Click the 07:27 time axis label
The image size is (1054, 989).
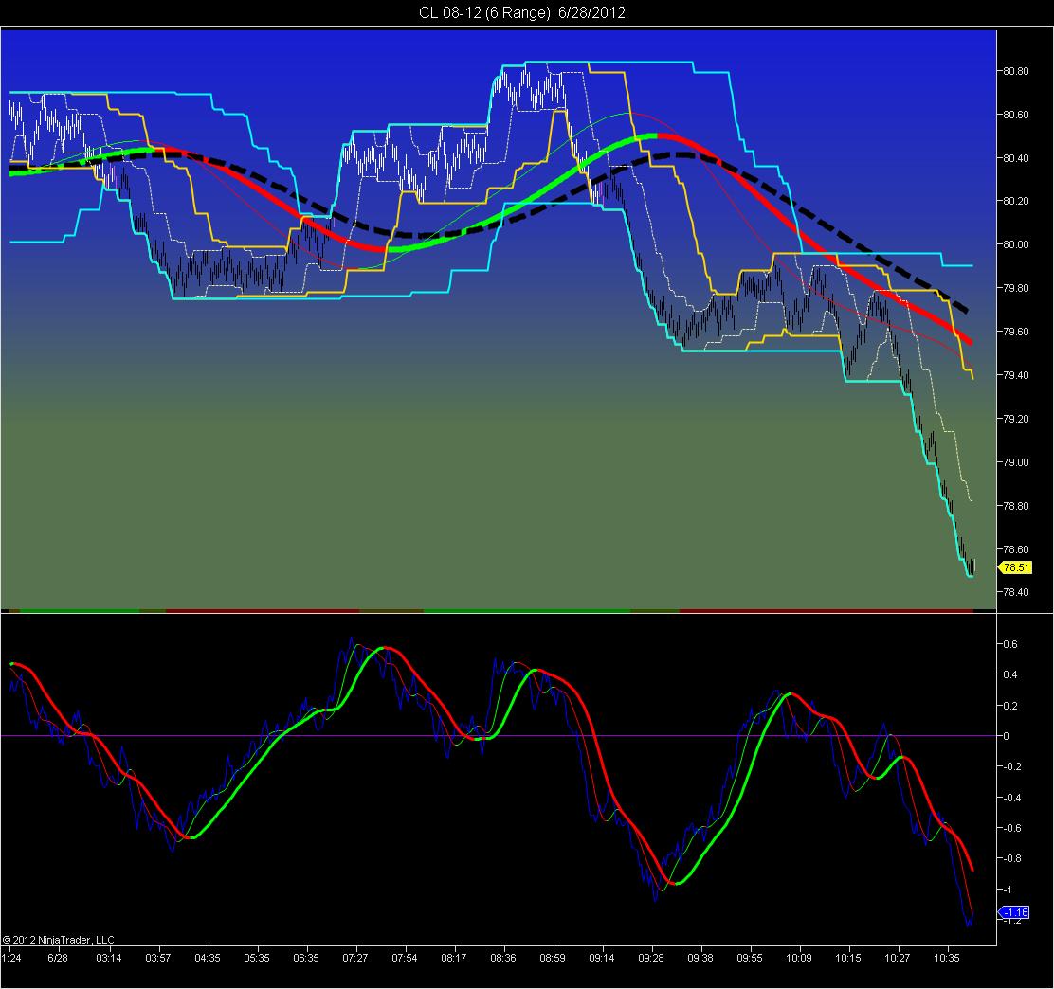[354, 958]
